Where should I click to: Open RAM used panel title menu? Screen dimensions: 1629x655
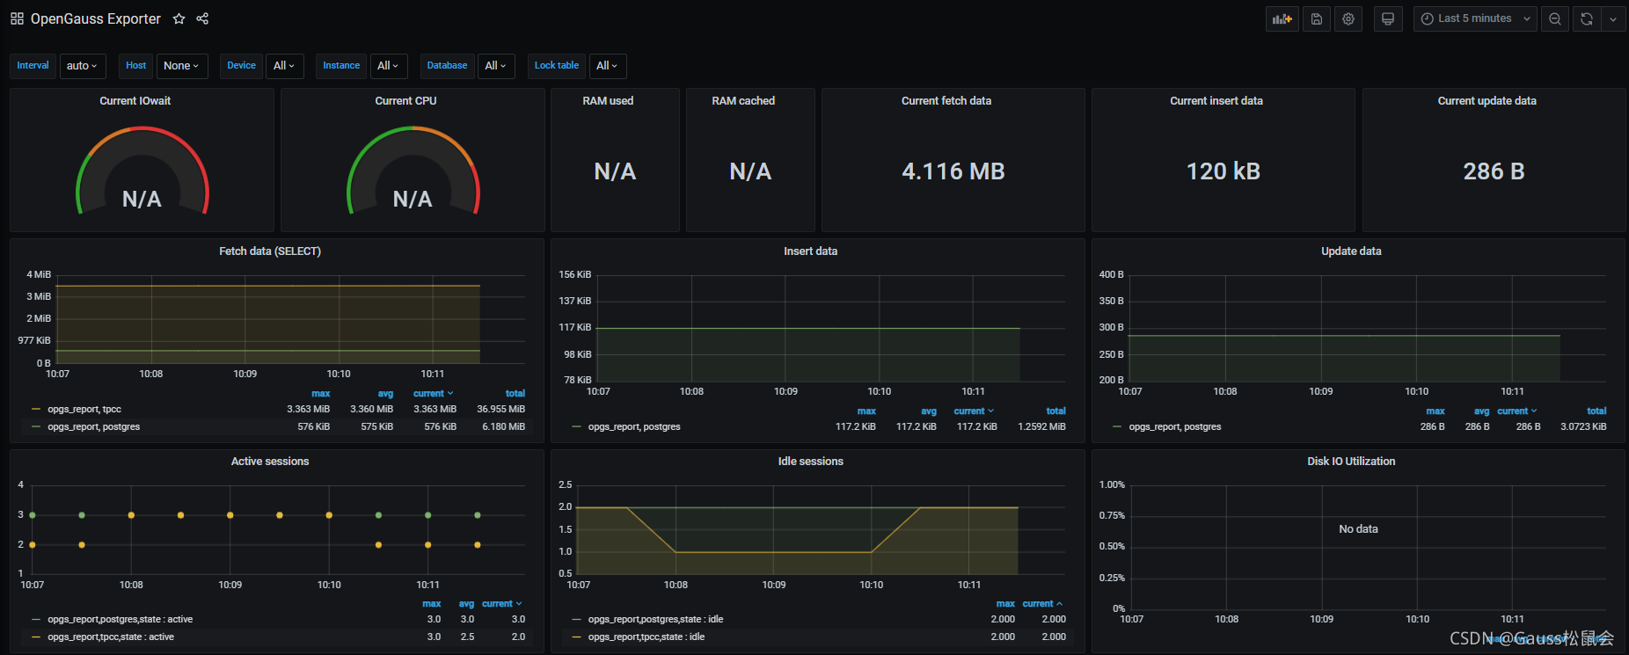[608, 101]
